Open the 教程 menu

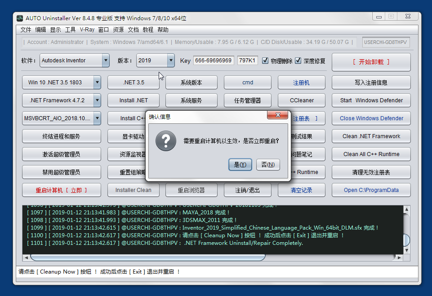(148, 30)
